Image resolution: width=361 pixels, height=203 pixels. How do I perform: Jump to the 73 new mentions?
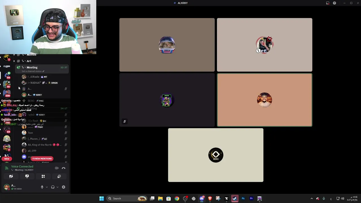42,159
